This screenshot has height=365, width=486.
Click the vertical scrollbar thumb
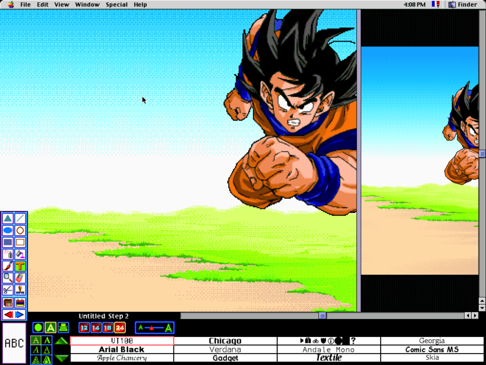pyautogui.click(x=482, y=154)
